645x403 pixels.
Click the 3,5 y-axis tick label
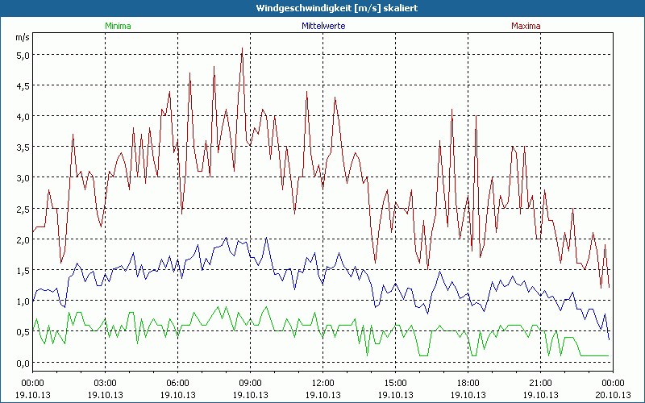click(23, 147)
